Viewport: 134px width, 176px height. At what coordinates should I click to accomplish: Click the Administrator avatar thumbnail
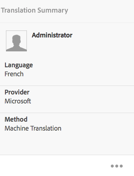click(x=16, y=41)
